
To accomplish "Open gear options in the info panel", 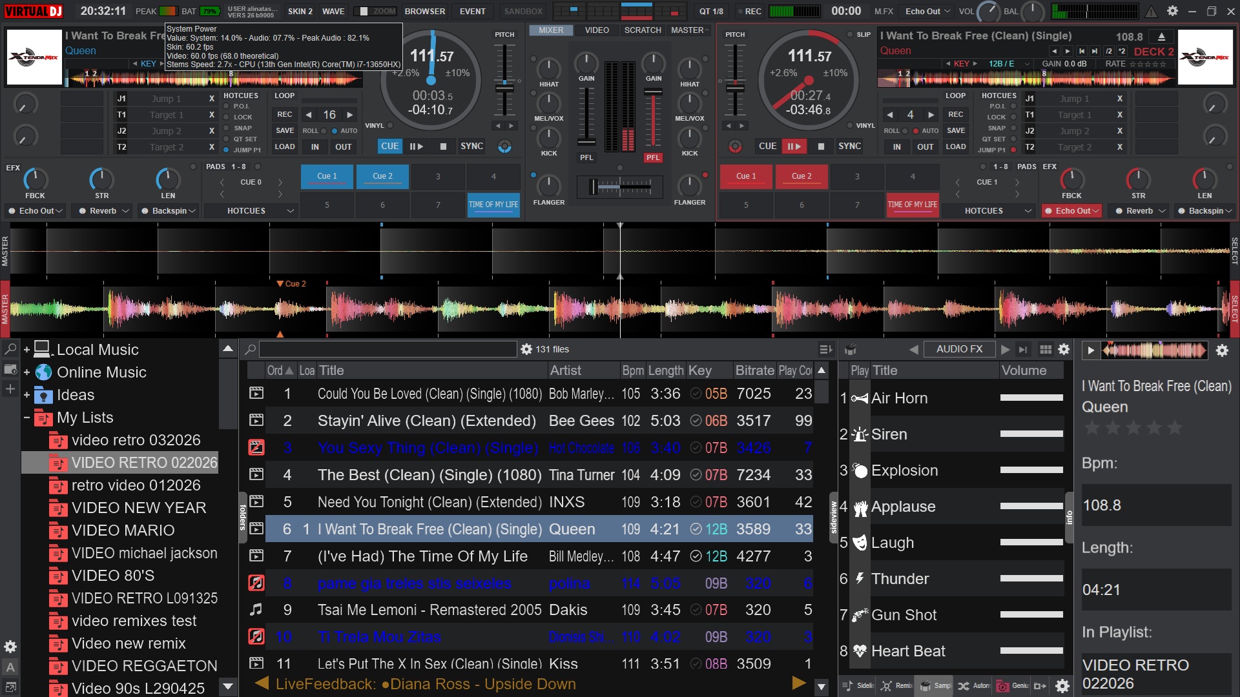I will click(x=1222, y=350).
